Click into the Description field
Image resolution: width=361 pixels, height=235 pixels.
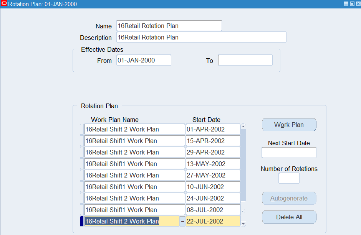(x=201, y=37)
